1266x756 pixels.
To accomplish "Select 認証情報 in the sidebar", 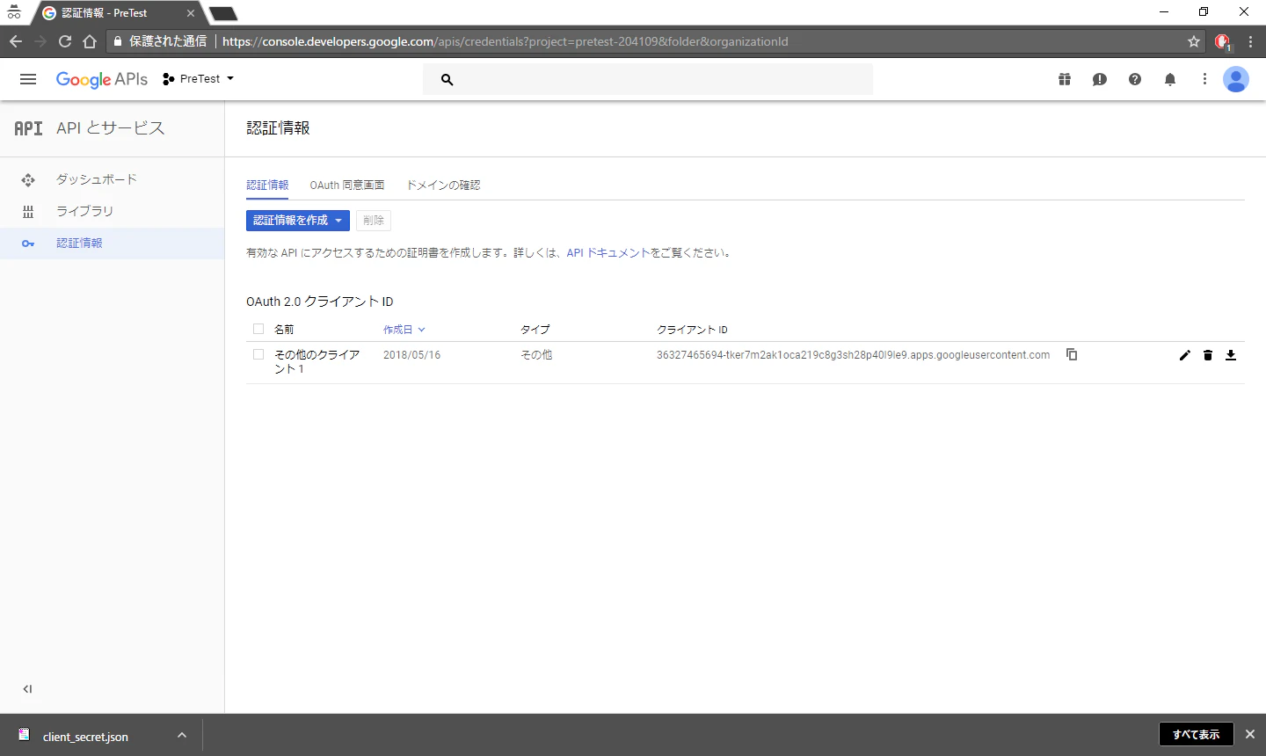I will [113, 244].
